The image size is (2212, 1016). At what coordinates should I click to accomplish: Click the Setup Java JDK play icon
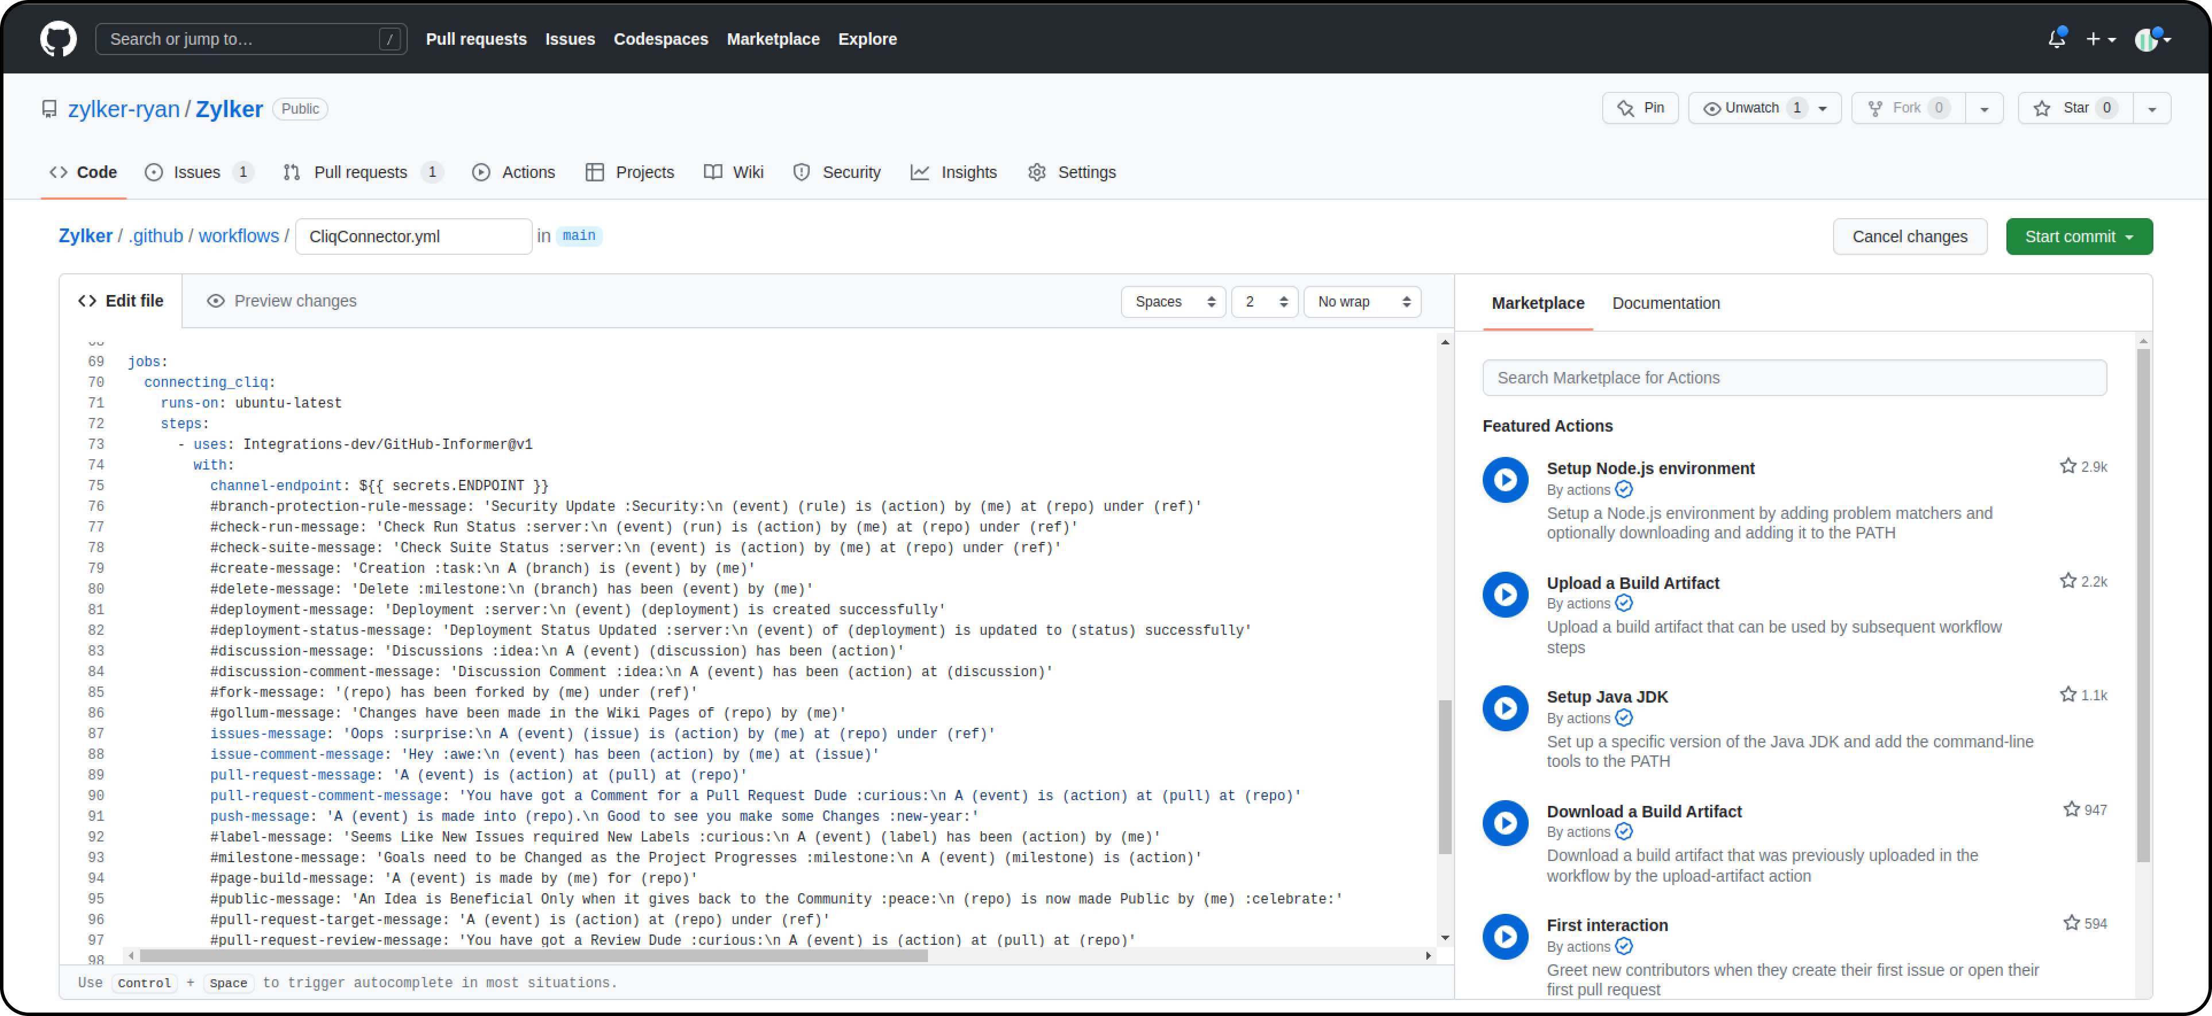1505,708
